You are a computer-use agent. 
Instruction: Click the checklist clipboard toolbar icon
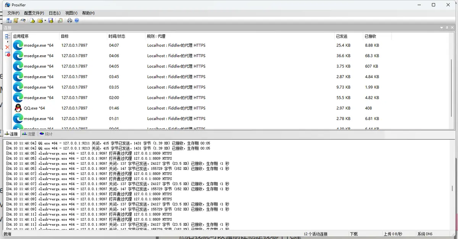coord(60,21)
